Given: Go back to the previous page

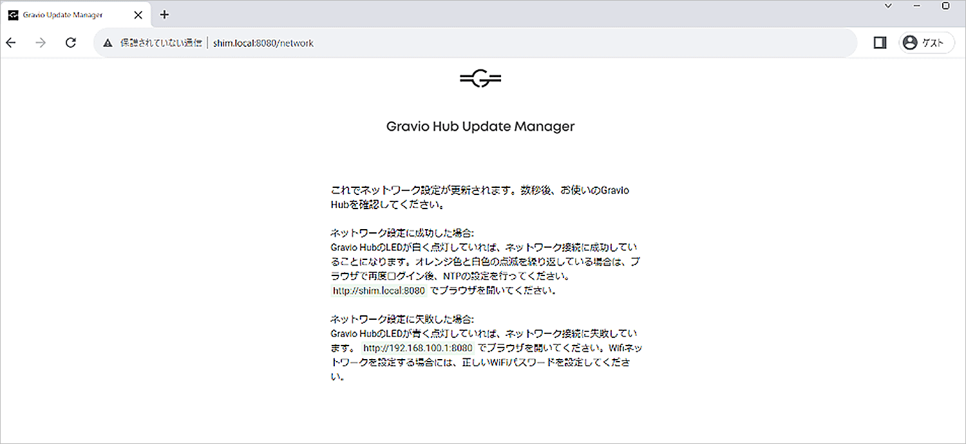Looking at the screenshot, I should [11, 43].
